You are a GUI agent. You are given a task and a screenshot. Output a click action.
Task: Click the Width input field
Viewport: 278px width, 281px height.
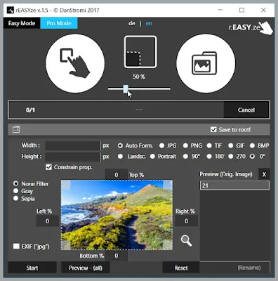click(x=72, y=145)
